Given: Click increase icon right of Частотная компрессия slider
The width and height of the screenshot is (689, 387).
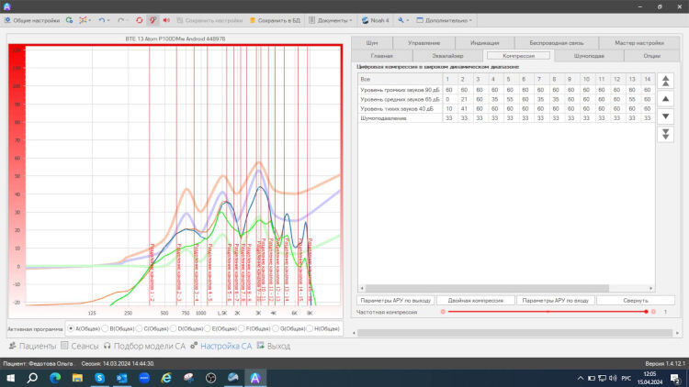Looking at the screenshot, I should (x=653, y=312).
